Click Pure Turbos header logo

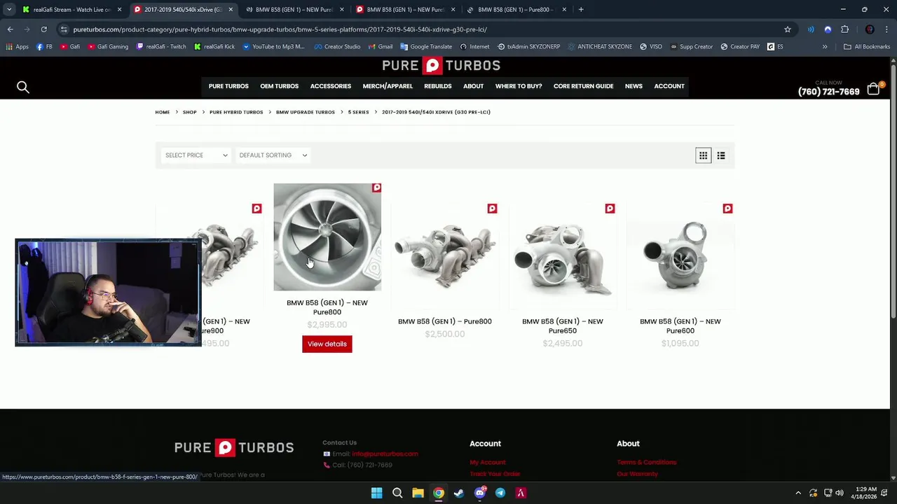point(441,66)
